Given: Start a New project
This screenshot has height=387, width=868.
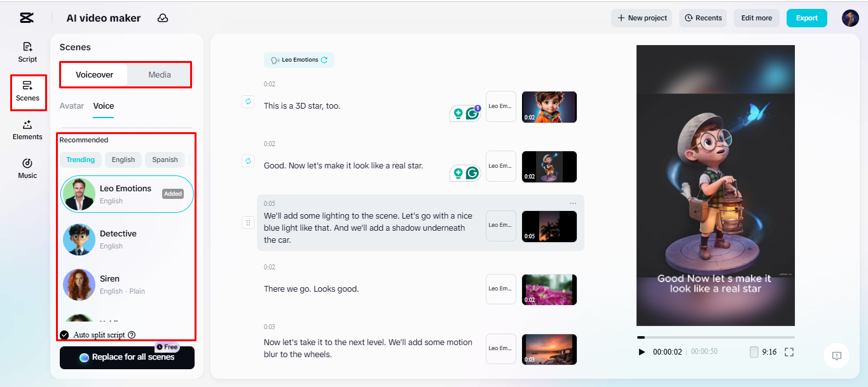Looking at the screenshot, I should (641, 18).
